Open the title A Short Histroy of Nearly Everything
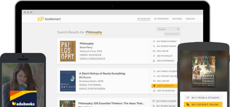Image resolution: width=230 pixels, height=107 pixels. click(x=102, y=73)
